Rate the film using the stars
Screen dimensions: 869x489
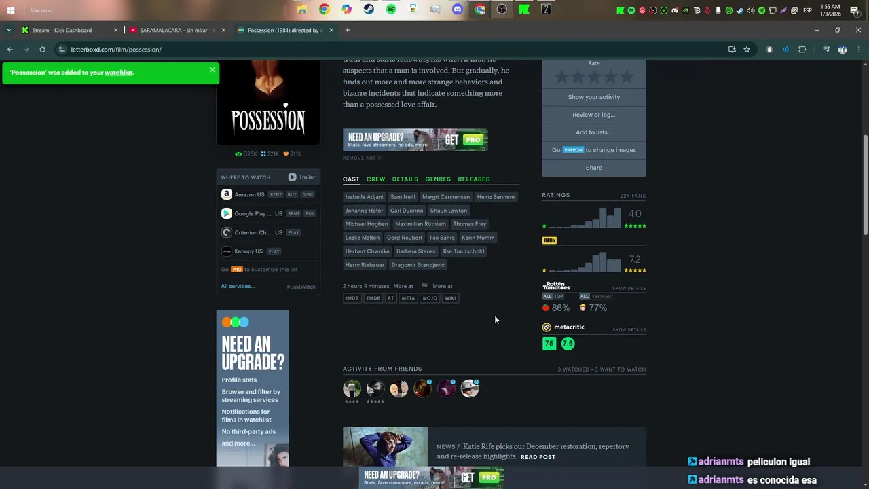594,77
